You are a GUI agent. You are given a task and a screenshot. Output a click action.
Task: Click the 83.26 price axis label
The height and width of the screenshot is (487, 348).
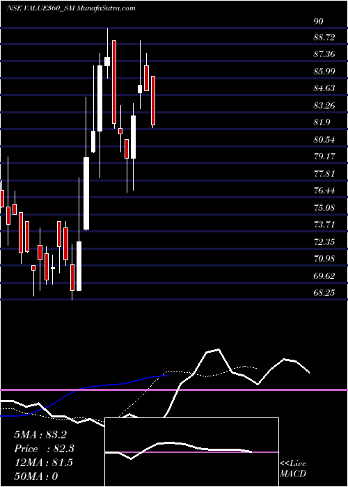click(x=325, y=105)
